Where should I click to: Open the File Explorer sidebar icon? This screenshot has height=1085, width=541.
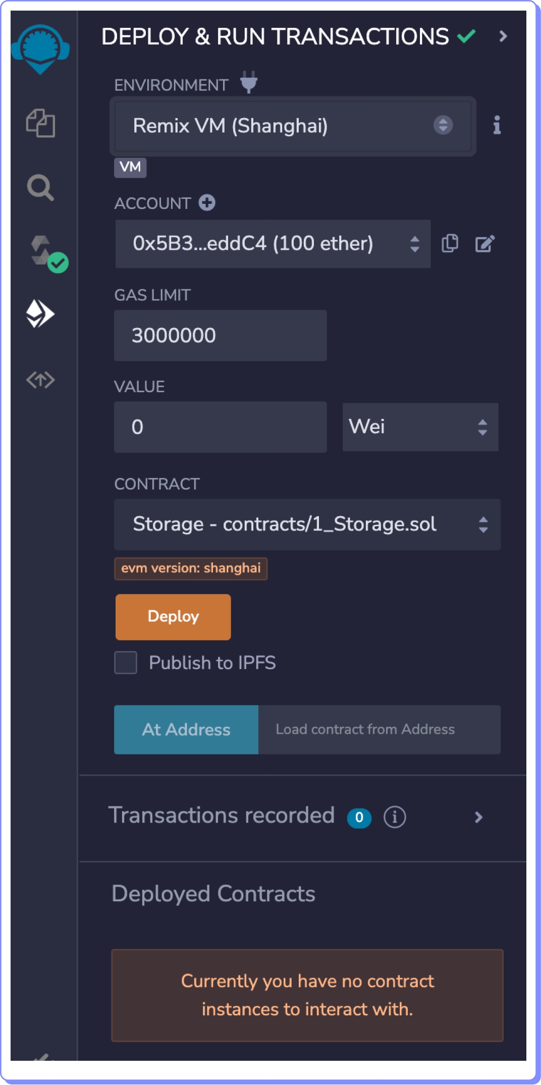click(x=40, y=123)
